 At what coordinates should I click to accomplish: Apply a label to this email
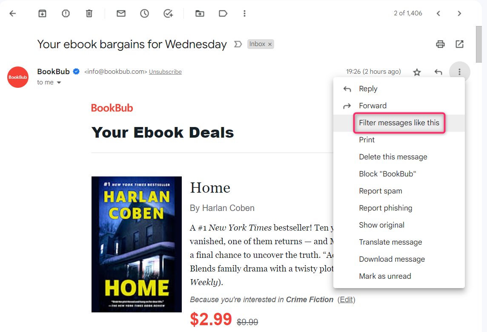[x=223, y=13]
